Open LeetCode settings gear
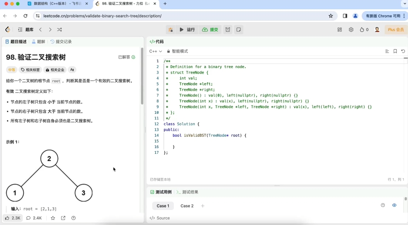 click(x=351, y=30)
